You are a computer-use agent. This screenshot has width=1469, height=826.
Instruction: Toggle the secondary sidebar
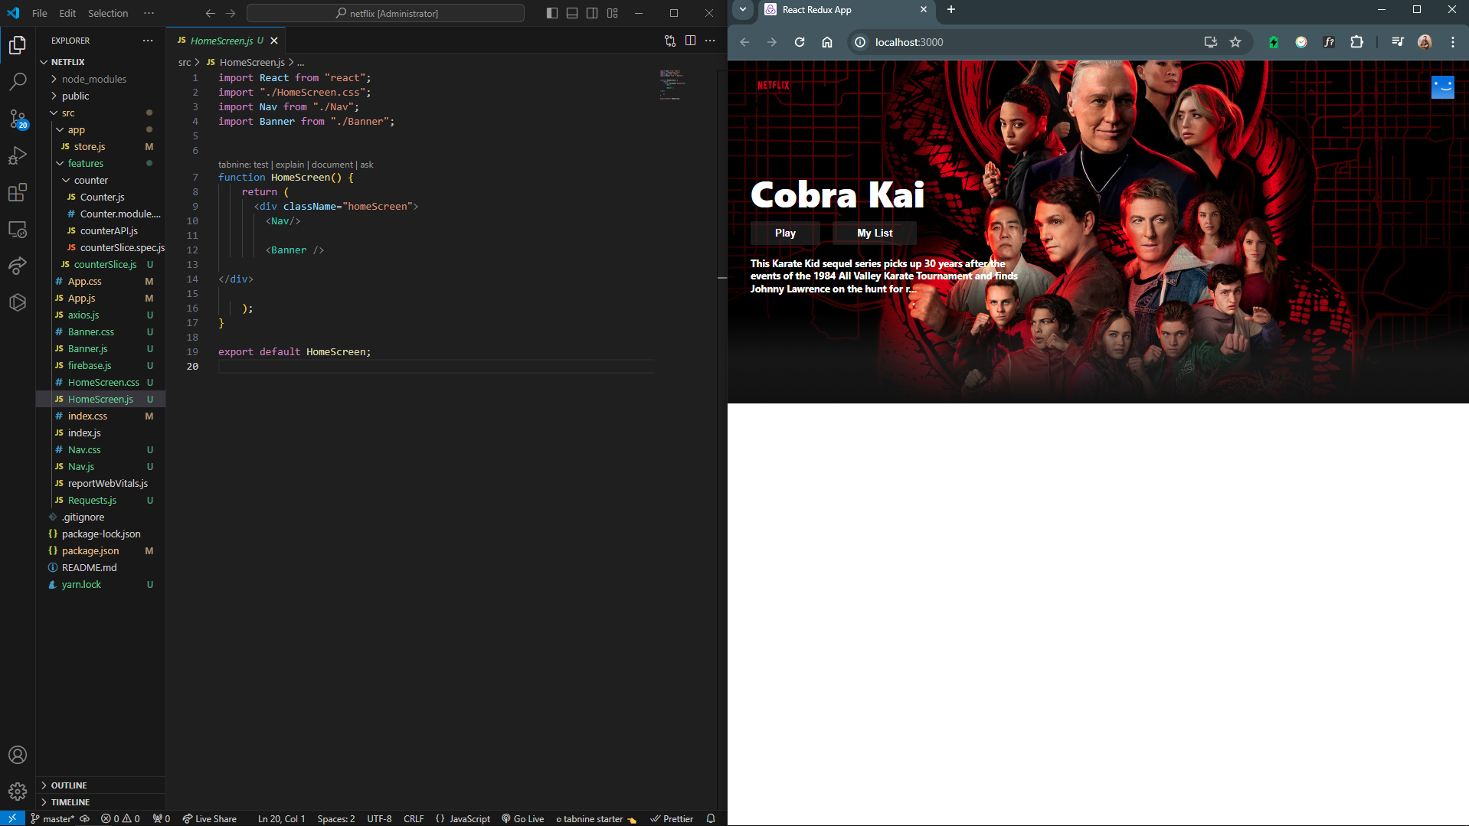point(591,13)
